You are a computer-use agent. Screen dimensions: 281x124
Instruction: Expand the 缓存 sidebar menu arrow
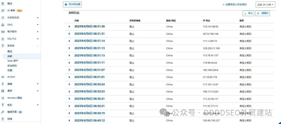click(x=38, y=91)
